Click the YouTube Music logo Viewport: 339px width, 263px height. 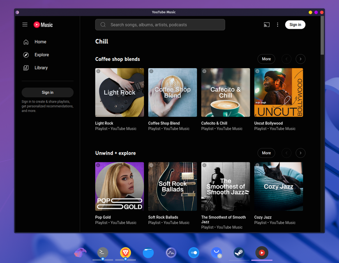43,25
